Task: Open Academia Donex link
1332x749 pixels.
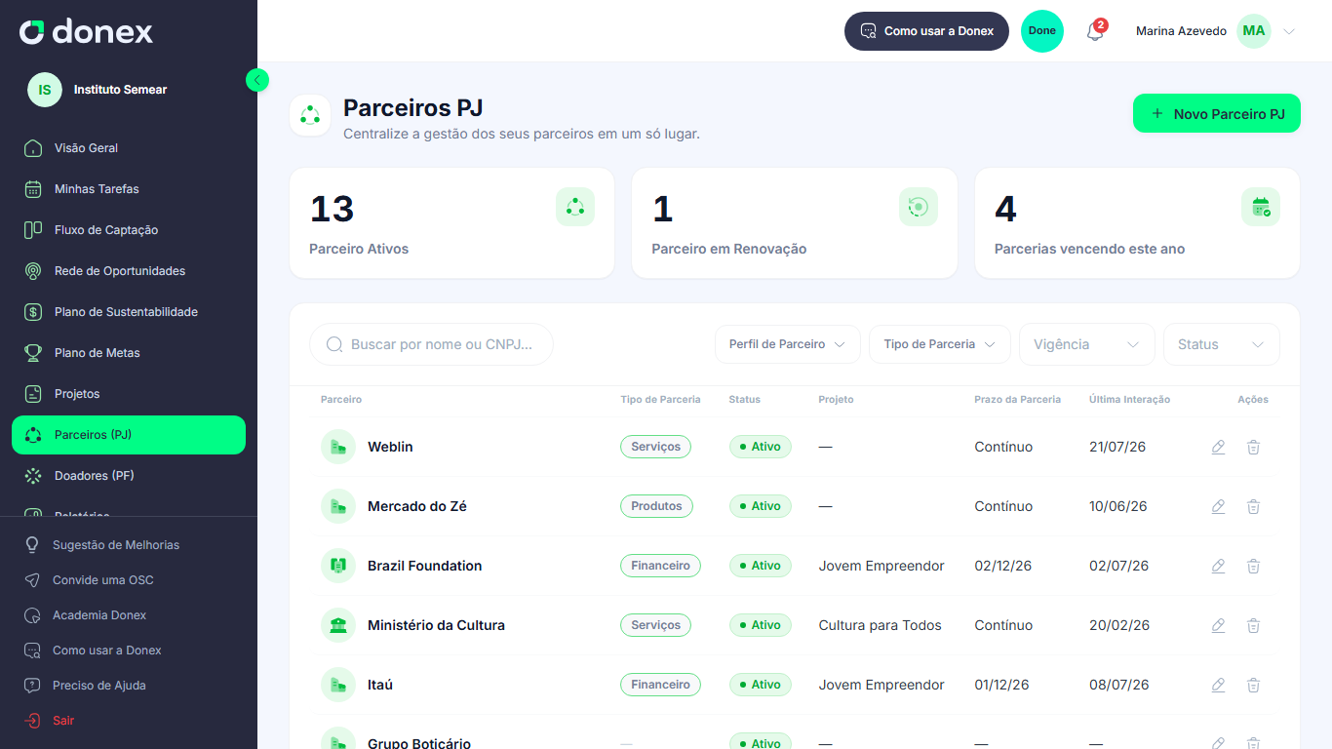Action: [x=86, y=615]
